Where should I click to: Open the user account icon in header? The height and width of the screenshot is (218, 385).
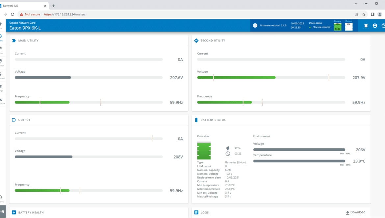(x=375, y=26)
